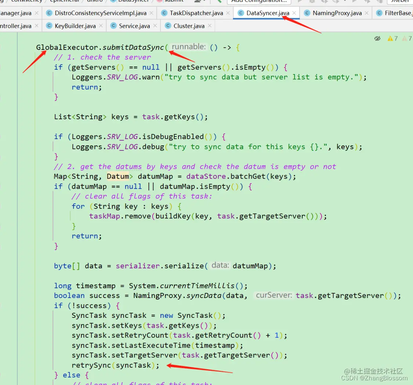Click the syncTask.setKeys call
Viewport: 413px width, 385px height.
pos(107,326)
